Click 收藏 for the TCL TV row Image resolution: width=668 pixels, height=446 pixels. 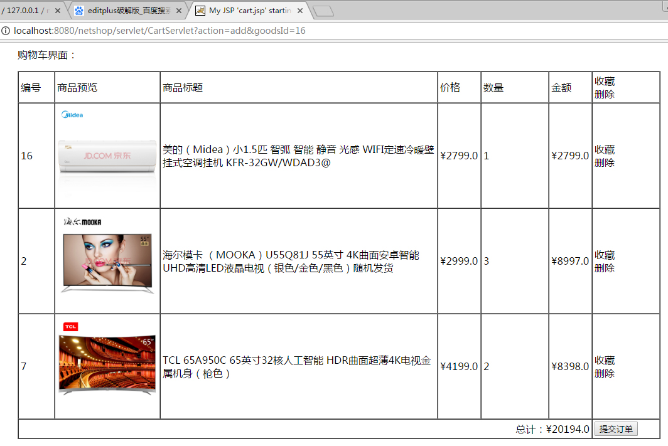[605, 361]
